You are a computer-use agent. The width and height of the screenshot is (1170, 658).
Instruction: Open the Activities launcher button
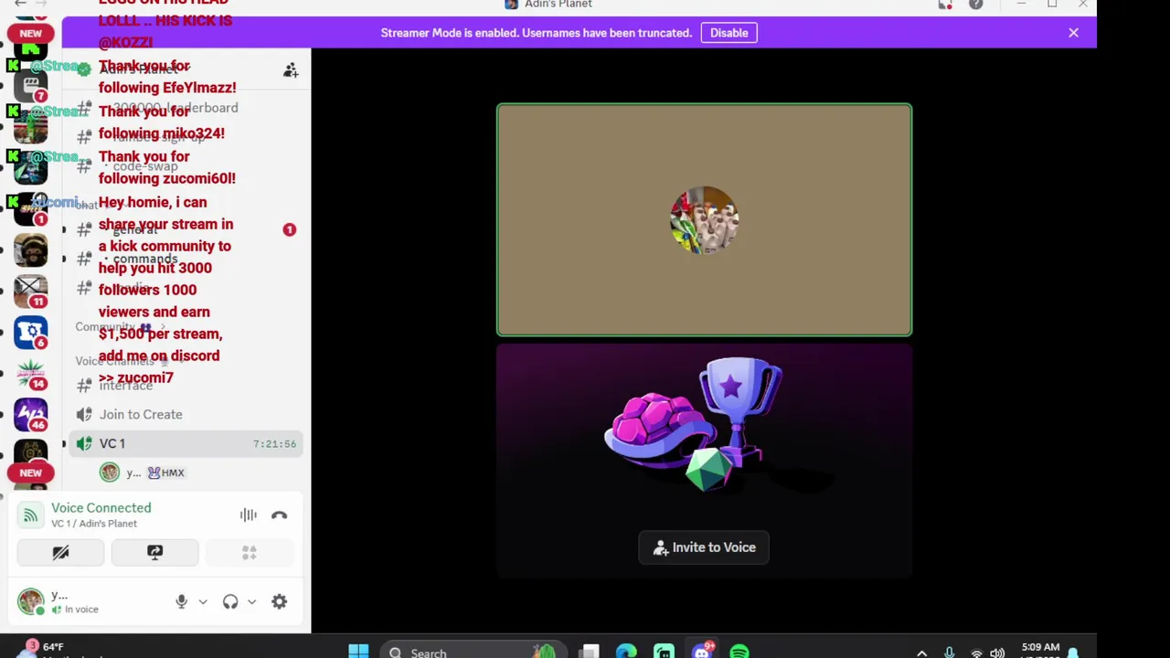tap(249, 553)
